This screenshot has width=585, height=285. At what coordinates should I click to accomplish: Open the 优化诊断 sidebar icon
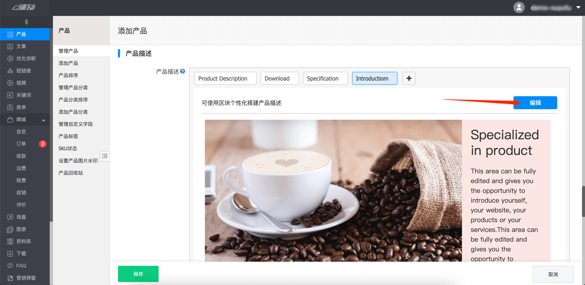click(x=10, y=58)
